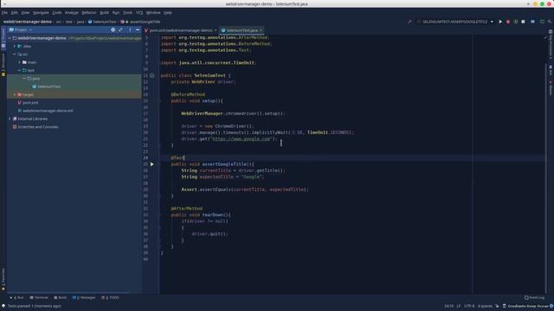Open the Event Log in the status bar
Viewport: 554px width, 311px height.
pos(534,297)
